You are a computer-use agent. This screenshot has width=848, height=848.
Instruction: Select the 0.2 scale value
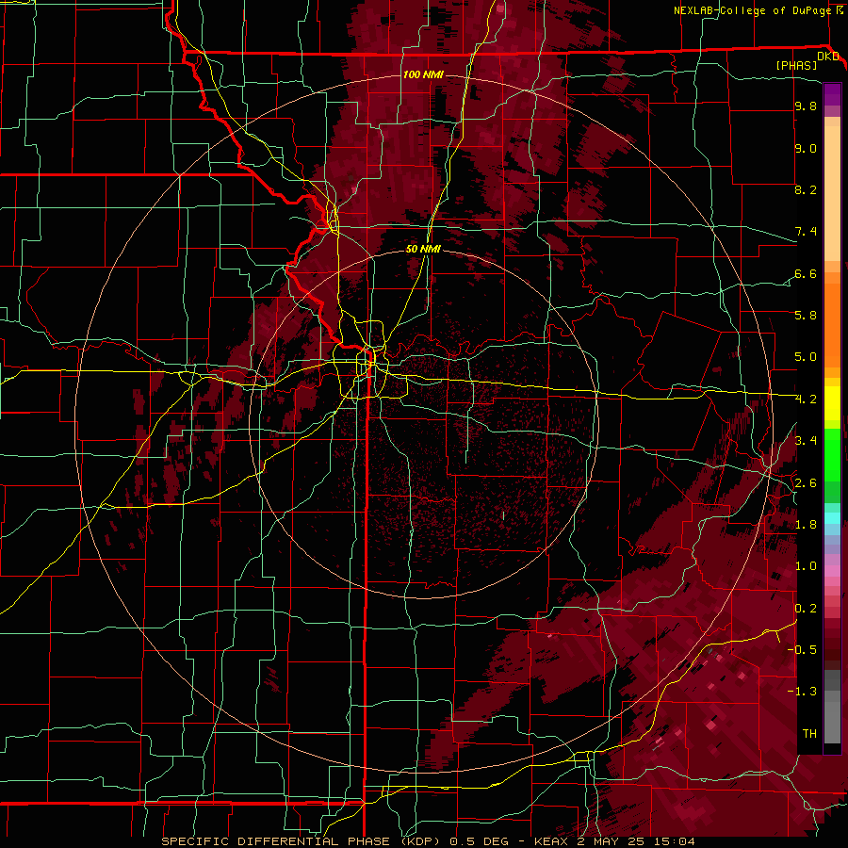(806, 609)
